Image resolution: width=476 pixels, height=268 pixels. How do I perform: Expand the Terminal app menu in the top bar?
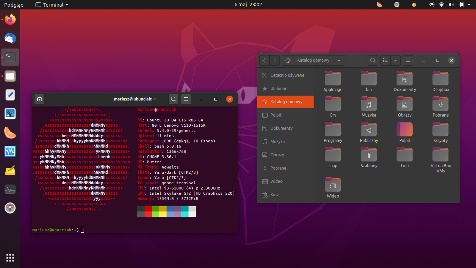click(x=52, y=5)
